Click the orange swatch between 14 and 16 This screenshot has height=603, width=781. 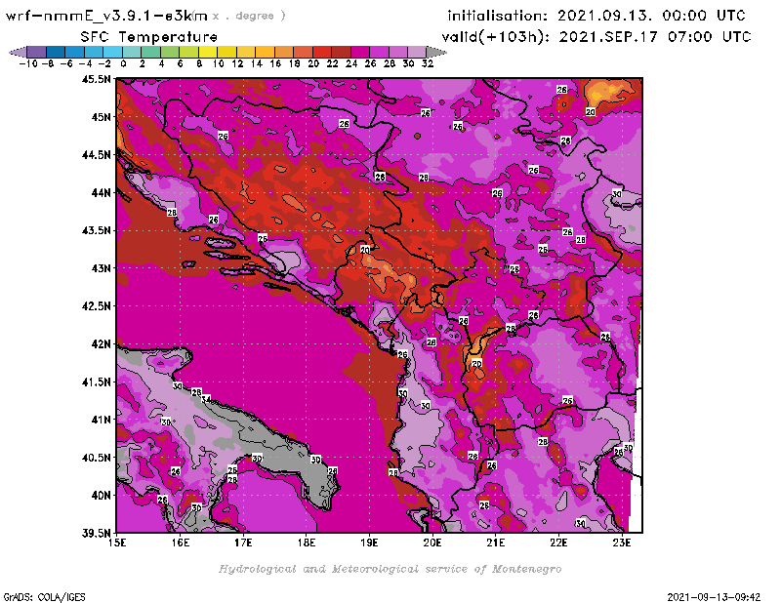click(265, 52)
